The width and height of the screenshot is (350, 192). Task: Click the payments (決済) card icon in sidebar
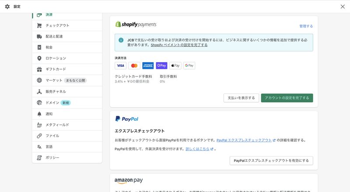click(x=39, y=15)
